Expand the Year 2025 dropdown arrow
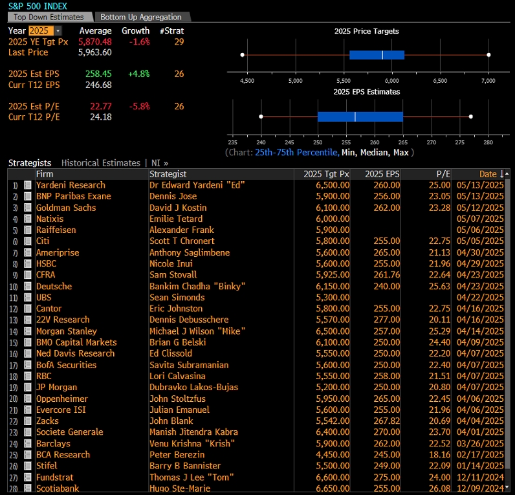This screenshot has height=495, width=515. coord(58,31)
